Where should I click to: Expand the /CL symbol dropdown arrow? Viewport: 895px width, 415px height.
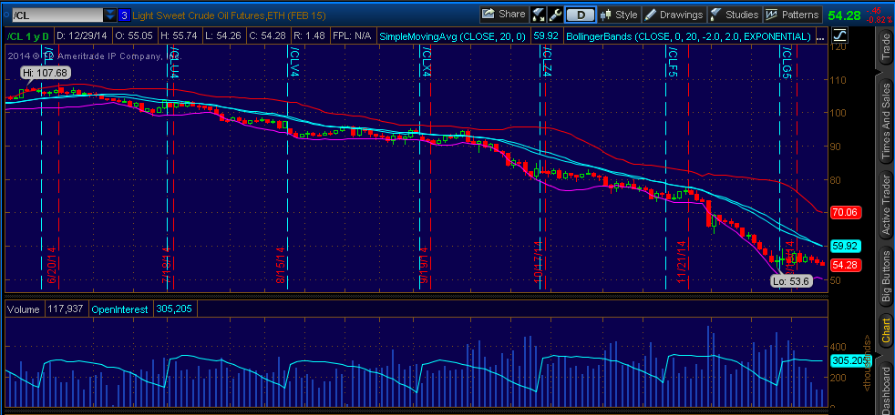coord(109,15)
